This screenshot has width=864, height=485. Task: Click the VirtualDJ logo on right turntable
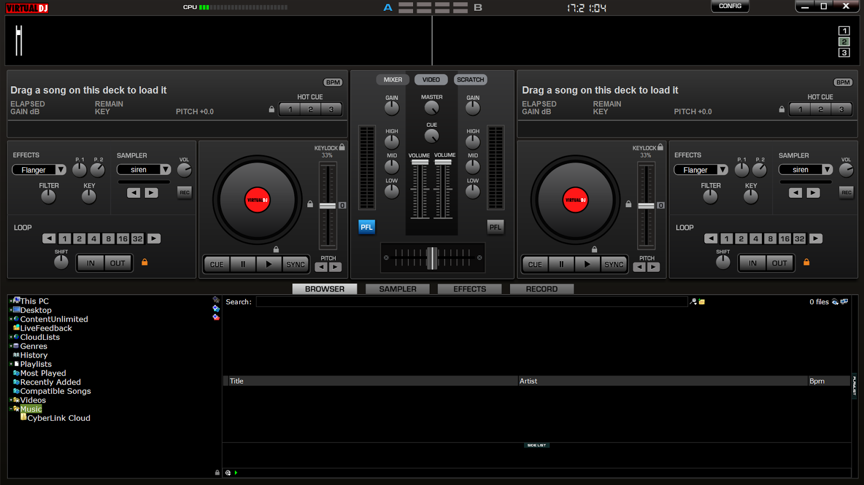(x=576, y=200)
